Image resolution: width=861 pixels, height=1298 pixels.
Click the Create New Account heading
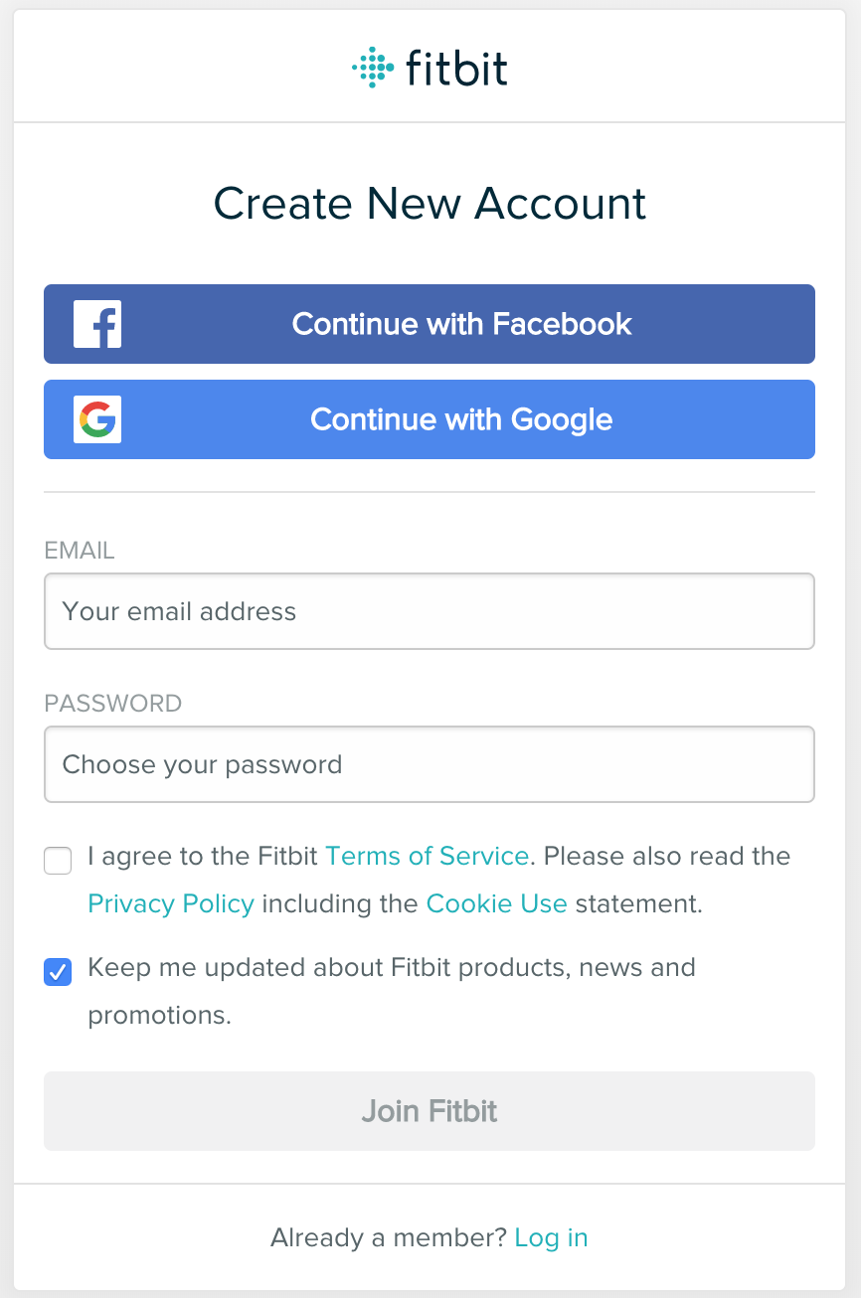(x=430, y=203)
